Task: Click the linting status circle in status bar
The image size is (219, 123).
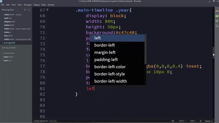Action: (x=201, y=121)
